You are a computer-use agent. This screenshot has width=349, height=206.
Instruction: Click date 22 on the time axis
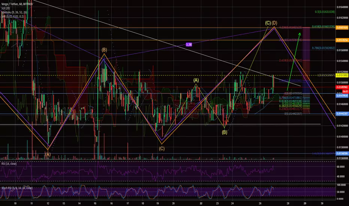pyautogui.click(x=201, y=203)
